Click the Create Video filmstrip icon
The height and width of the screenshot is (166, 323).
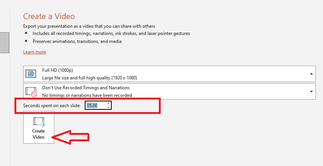click(39, 122)
